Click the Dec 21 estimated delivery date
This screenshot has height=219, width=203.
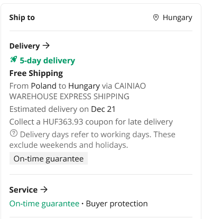point(103,109)
